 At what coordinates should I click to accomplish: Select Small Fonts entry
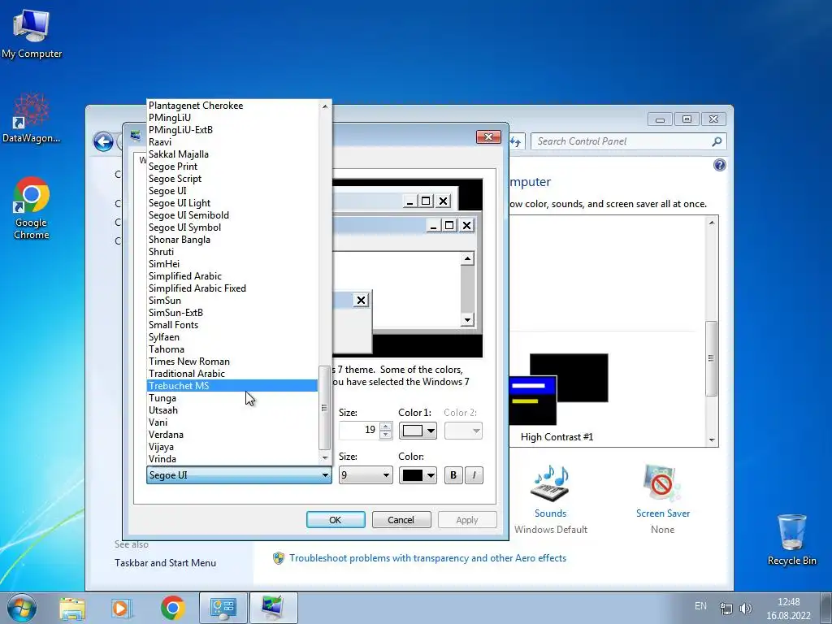(232, 325)
